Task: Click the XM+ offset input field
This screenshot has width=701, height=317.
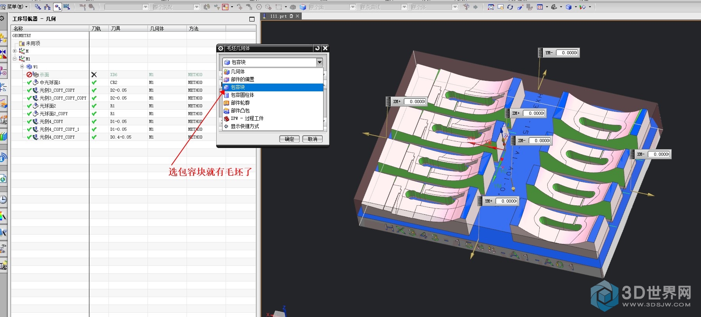Action: [x=415, y=102]
